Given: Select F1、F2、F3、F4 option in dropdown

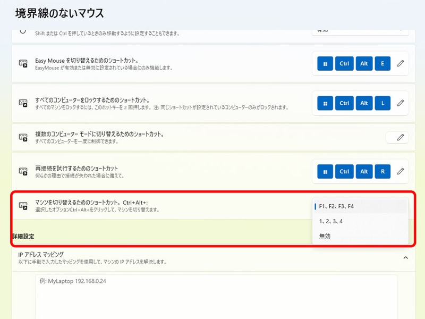Looking at the screenshot, I should (x=360, y=206).
